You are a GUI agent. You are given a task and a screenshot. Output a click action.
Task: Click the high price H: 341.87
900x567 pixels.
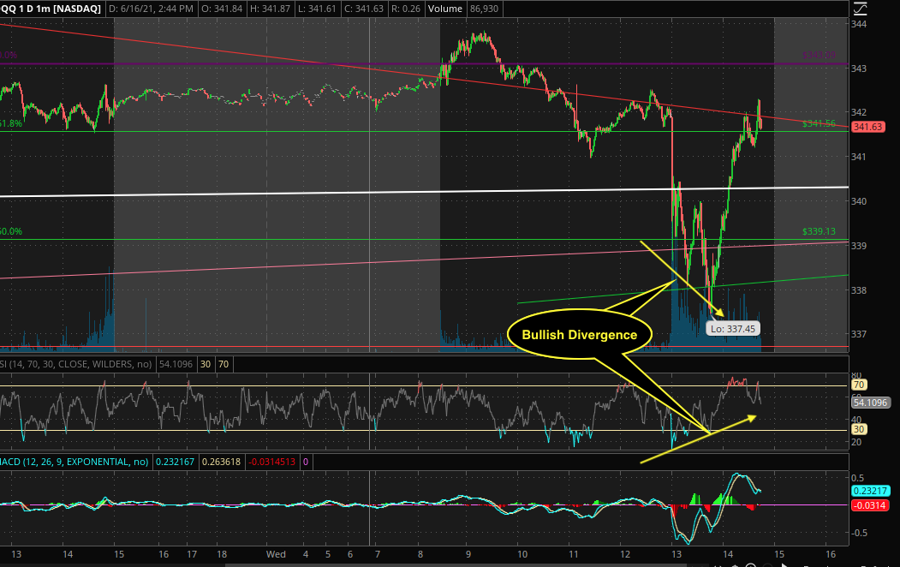(271, 9)
